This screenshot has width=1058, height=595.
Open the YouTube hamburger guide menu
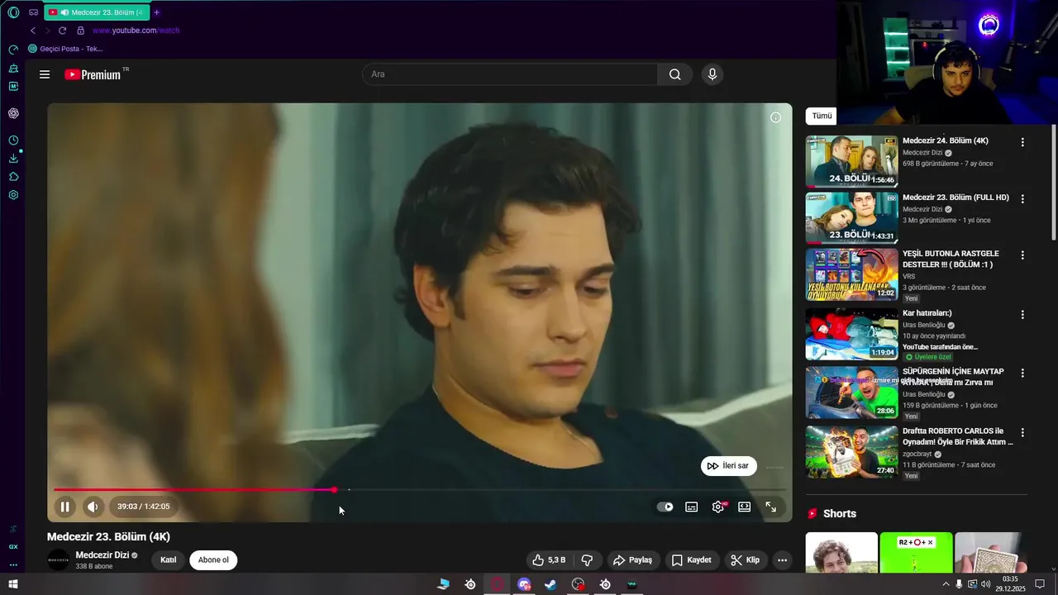coord(45,74)
